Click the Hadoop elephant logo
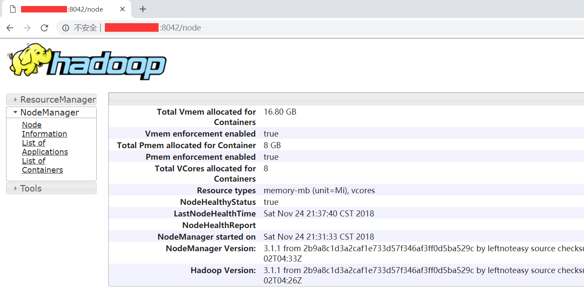 pyautogui.click(x=87, y=61)
